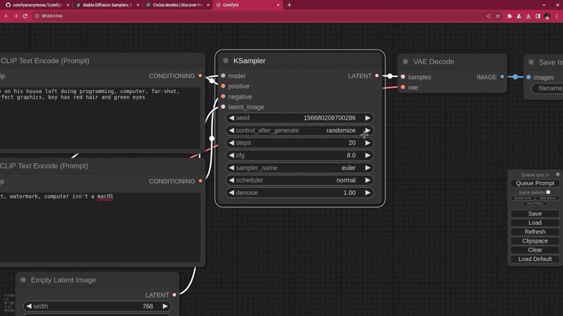The image size is (563, 316).
Task: Collapse the KSampler node using its title dot
Action: click(x=226, y=61)
